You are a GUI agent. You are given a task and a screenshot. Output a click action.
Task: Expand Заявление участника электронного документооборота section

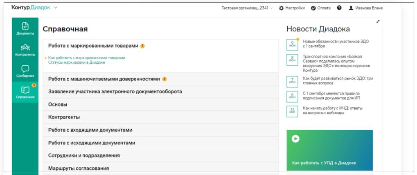161,92
